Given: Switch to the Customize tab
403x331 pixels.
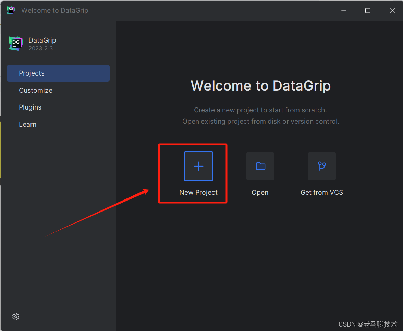Looking at the screenshot, I should coord(58,90).
